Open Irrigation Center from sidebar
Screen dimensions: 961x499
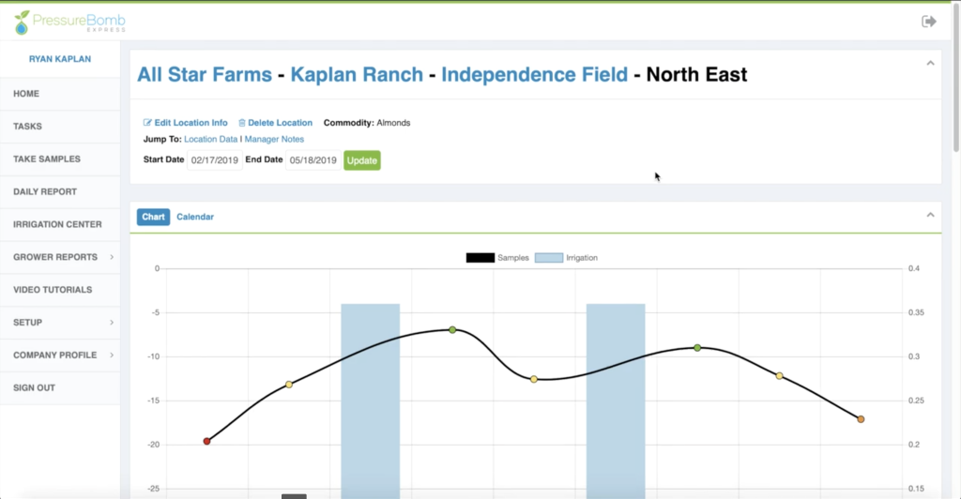[57, 224]
